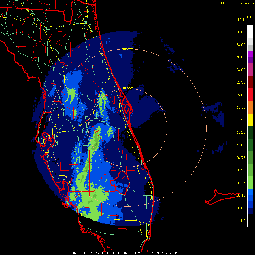
Task: Click the 1.25 legend value
Action: pos(241,133)
